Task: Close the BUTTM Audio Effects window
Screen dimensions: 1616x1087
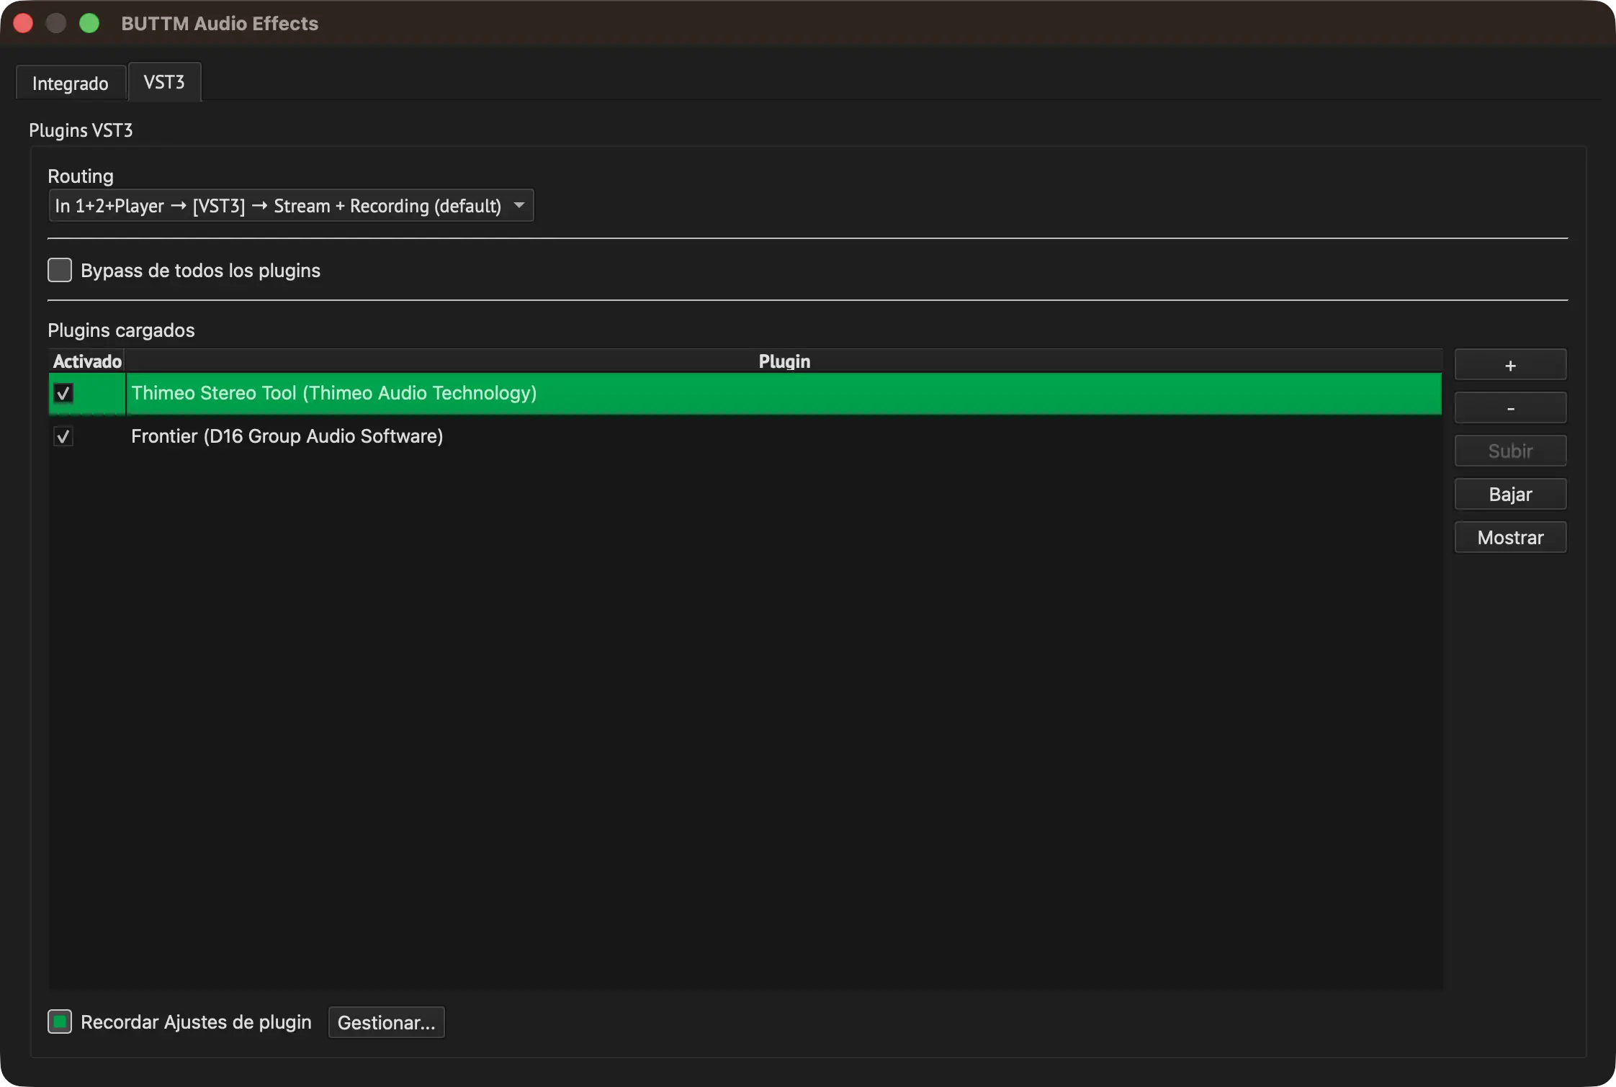Action: point(23,23)
